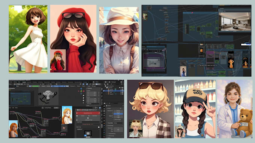Screen dimensions: 255x143
Task: Select the blue highlighted row in the Blender outliner
Action: (114, 91)
